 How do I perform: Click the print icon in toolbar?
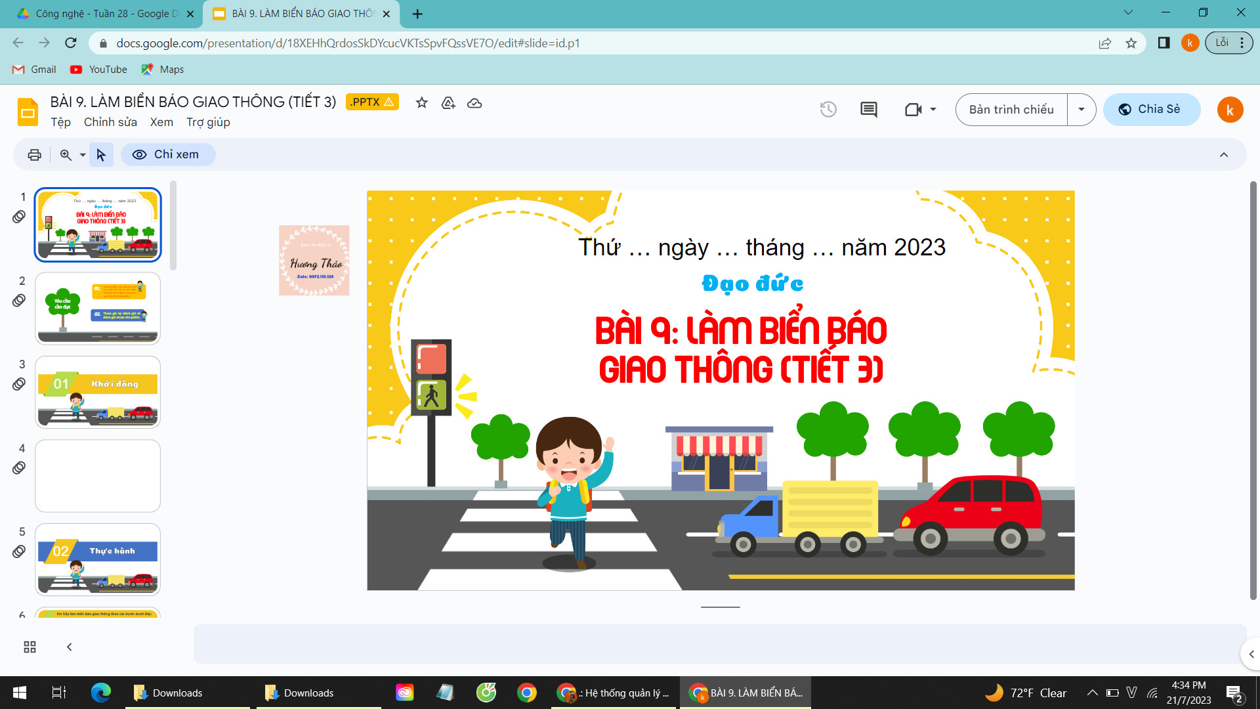[35, 155]
